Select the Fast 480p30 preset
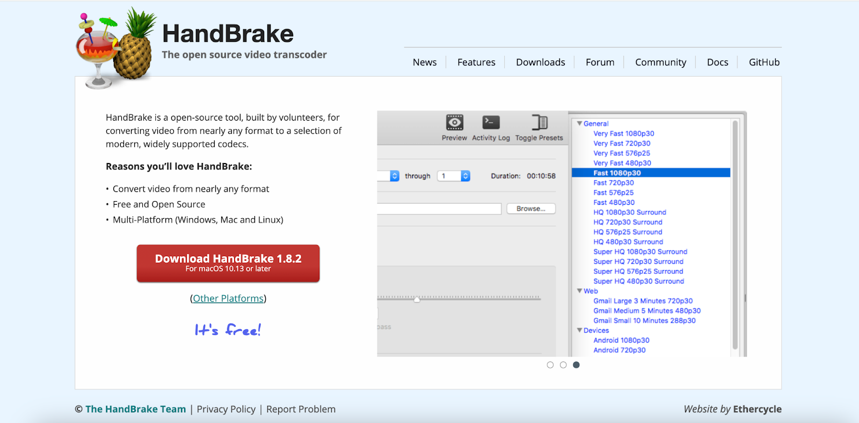Viewport: 859px width, 423px height. pyautogui.click(x=614, y=203)
